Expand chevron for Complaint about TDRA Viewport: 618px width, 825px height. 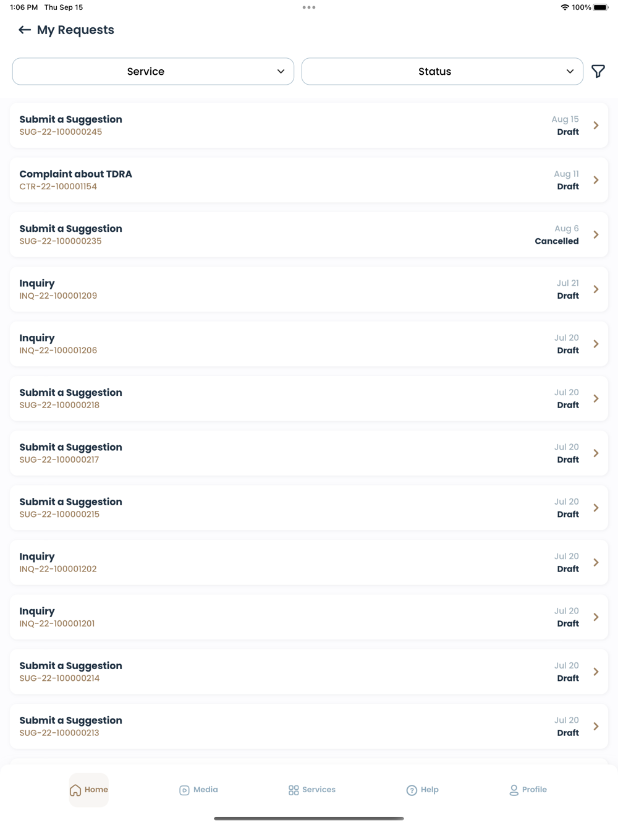click(596, 180)
